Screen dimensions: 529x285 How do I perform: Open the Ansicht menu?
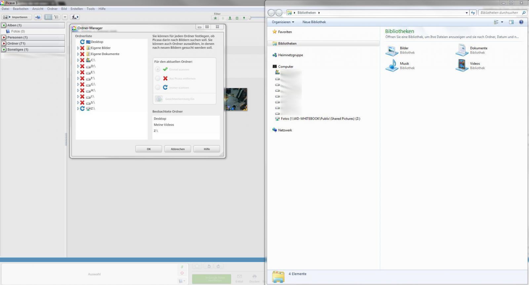click(x=38, y=9)
